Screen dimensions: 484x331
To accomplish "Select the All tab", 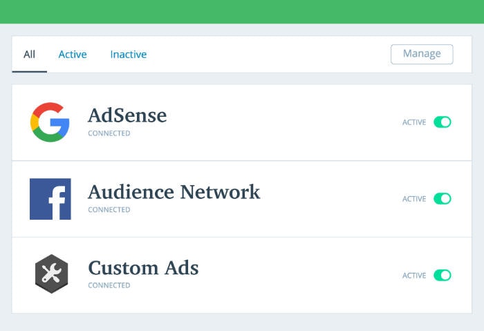I will [29, 55].
